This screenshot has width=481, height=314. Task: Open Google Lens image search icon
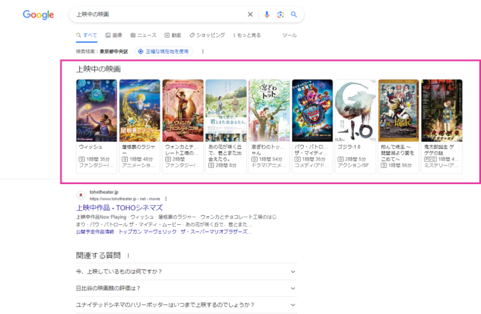[x=280, y=14]
